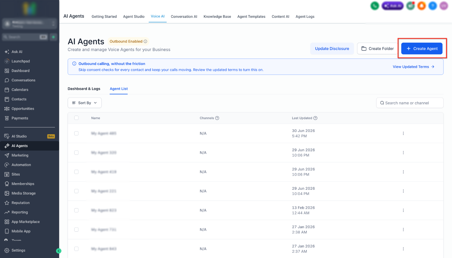Check the agent row updated 2:38 AM
Screen dimensions: 452x258
pos(76,230)
